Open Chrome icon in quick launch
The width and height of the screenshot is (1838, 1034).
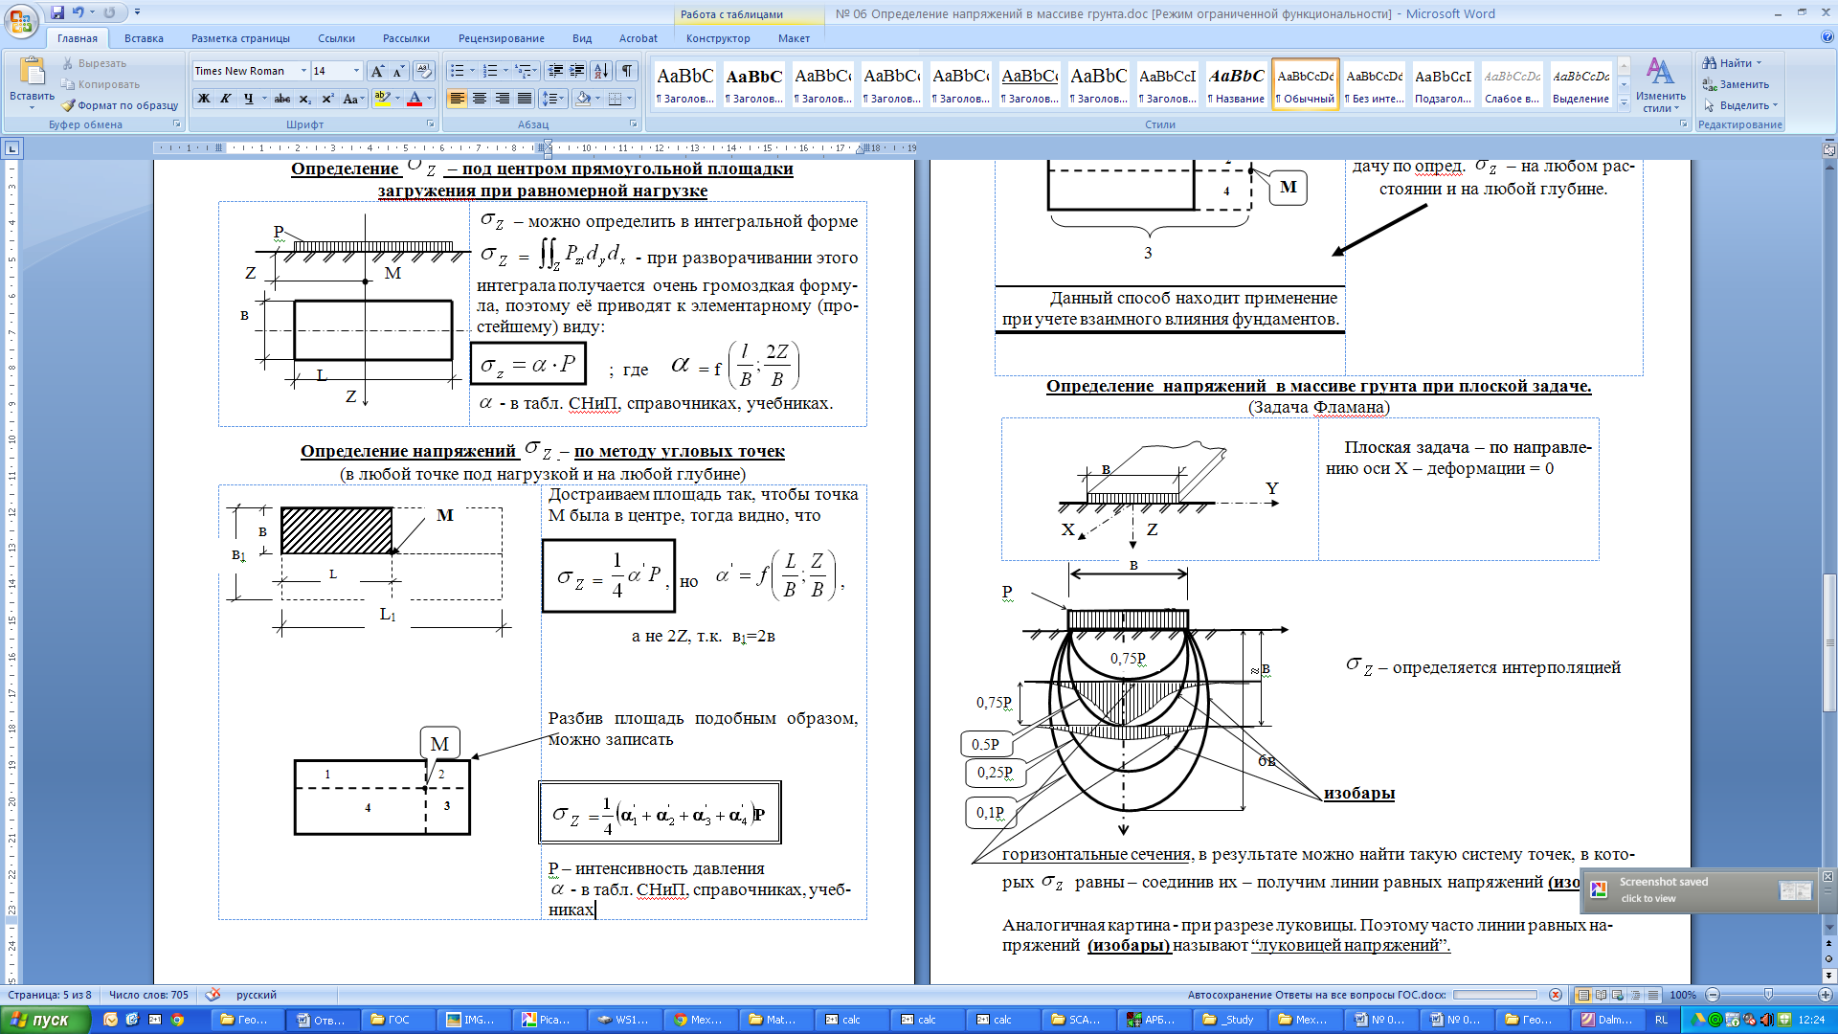point(177,1020)
